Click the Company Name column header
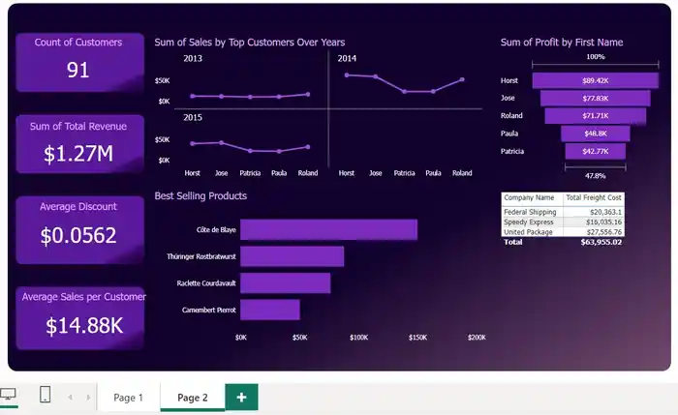The height and width of the screenshot is (415, 678). (x=529, y=197)
